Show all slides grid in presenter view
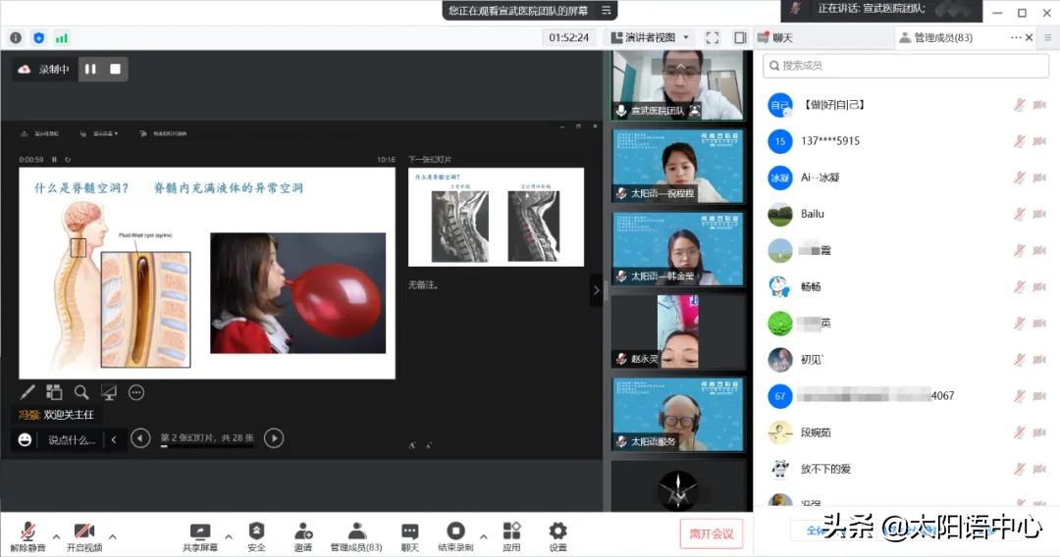The height and width of the screenshot is (557, 1060). [x=54, y=392]
